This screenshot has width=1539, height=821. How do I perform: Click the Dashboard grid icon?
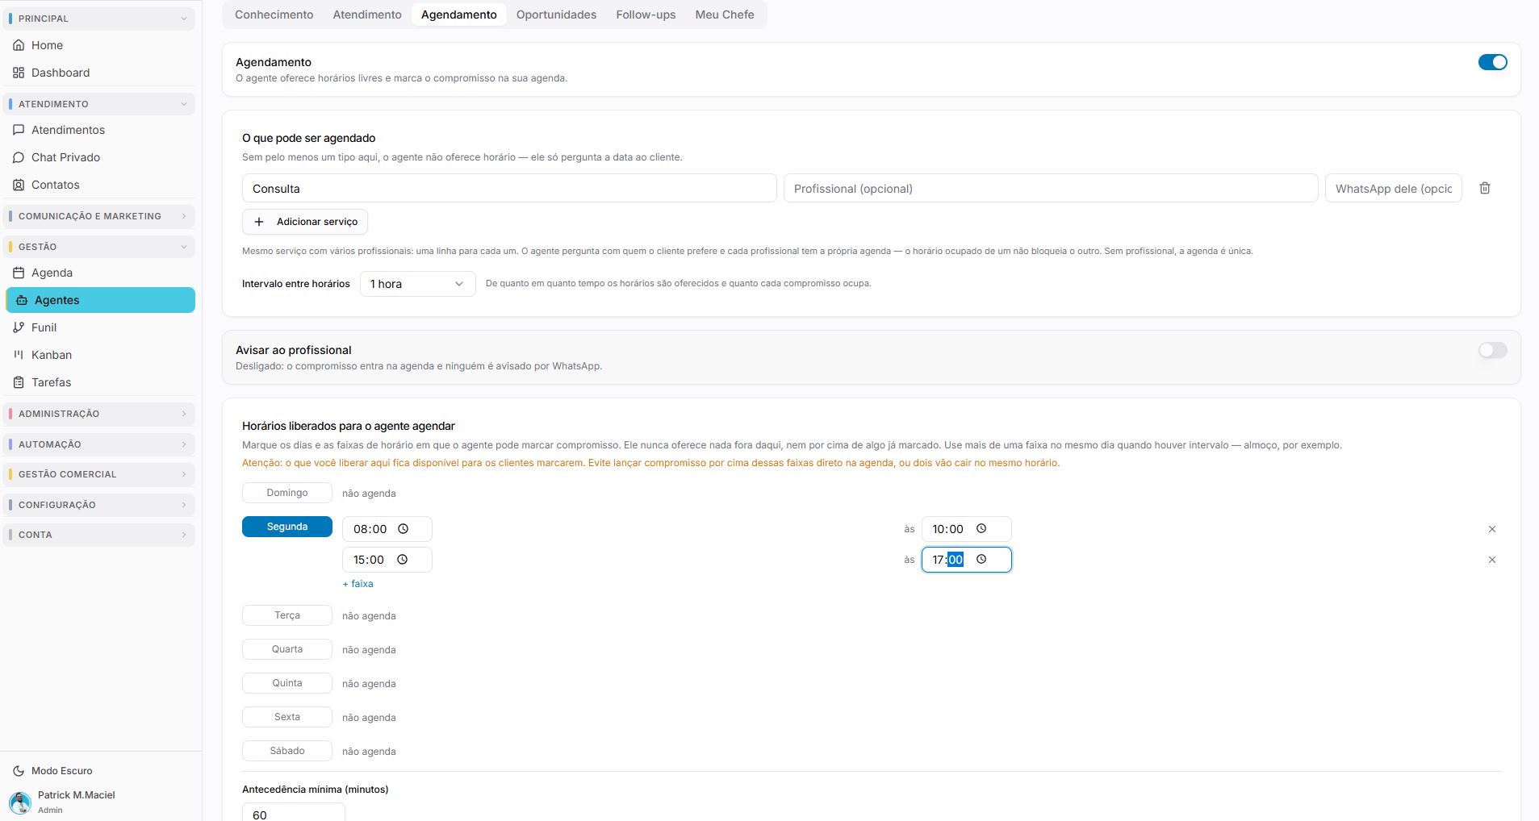(19, 73)
